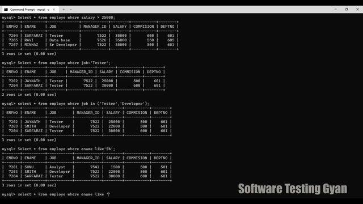Click the query text 'salary > 25000;'

tap(98, 18)
